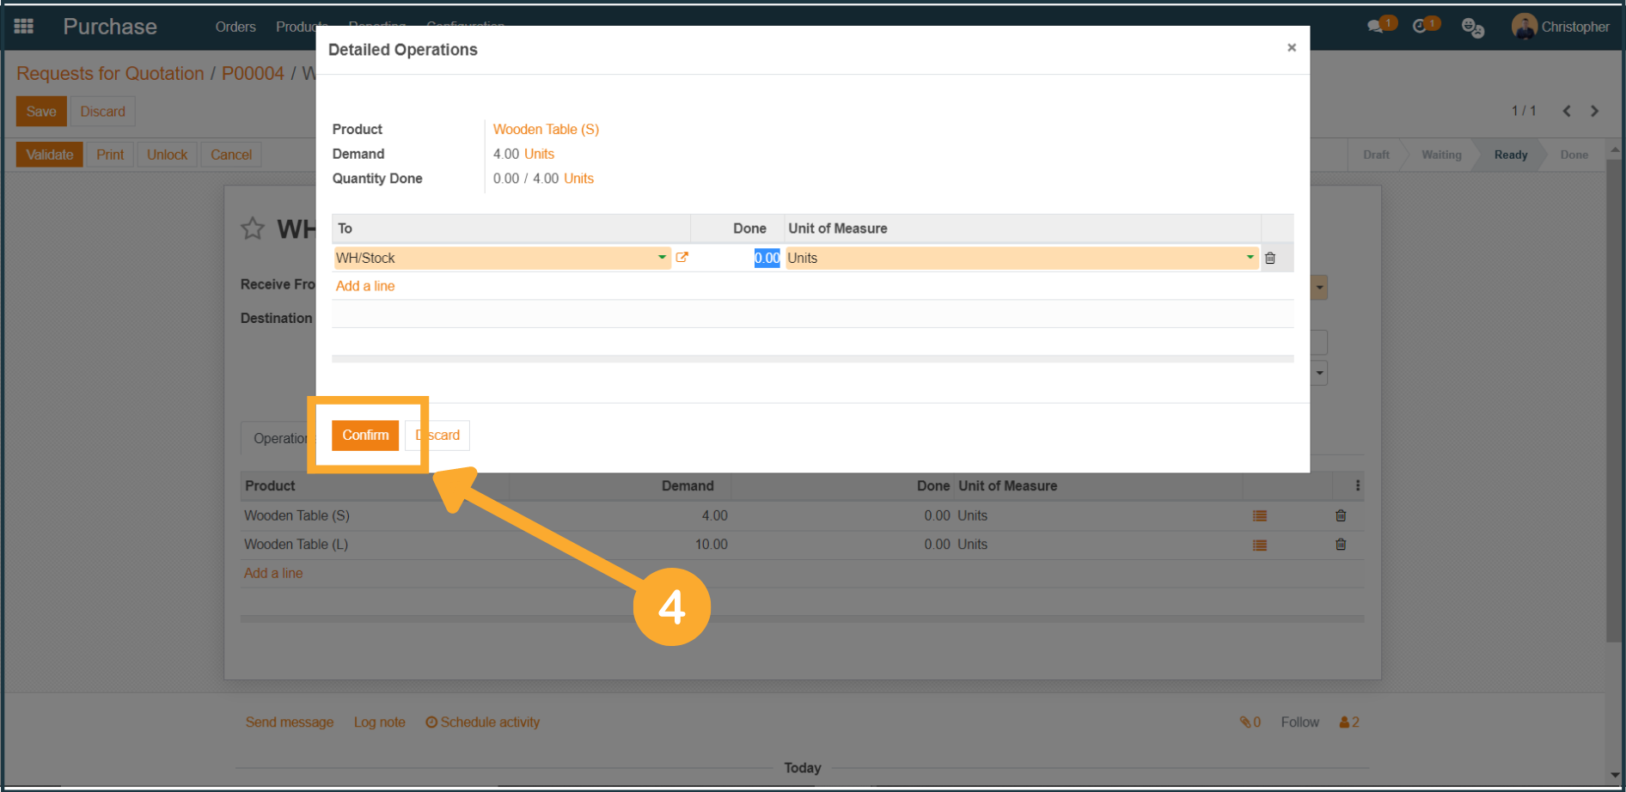The width and height of the screenshot is (1626, 792).
Task: Click the Wooden Table (S) product link
Action: pos(546,130)
